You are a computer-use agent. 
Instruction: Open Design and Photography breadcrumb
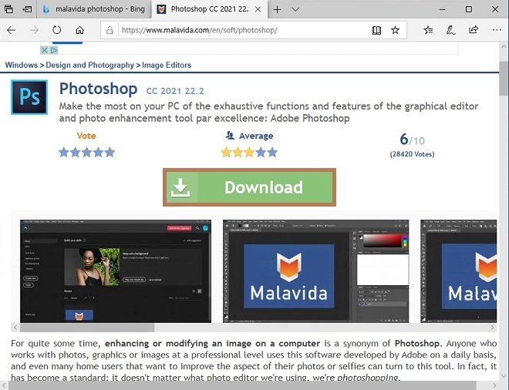pos(89,65)
